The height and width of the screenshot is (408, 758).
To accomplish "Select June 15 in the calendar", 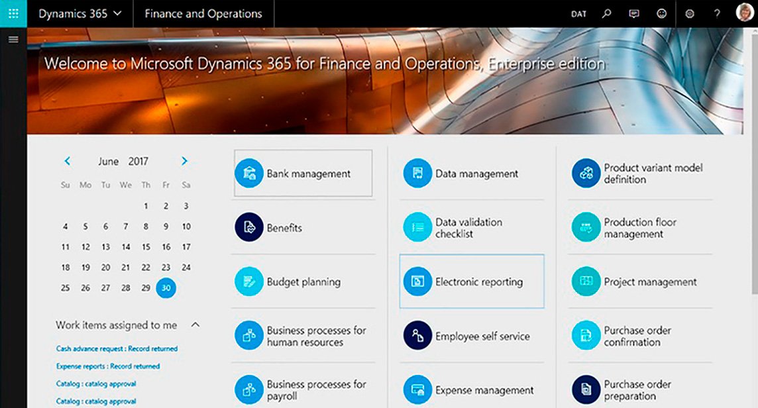I will pyautogui.click(x=146, y=246).
